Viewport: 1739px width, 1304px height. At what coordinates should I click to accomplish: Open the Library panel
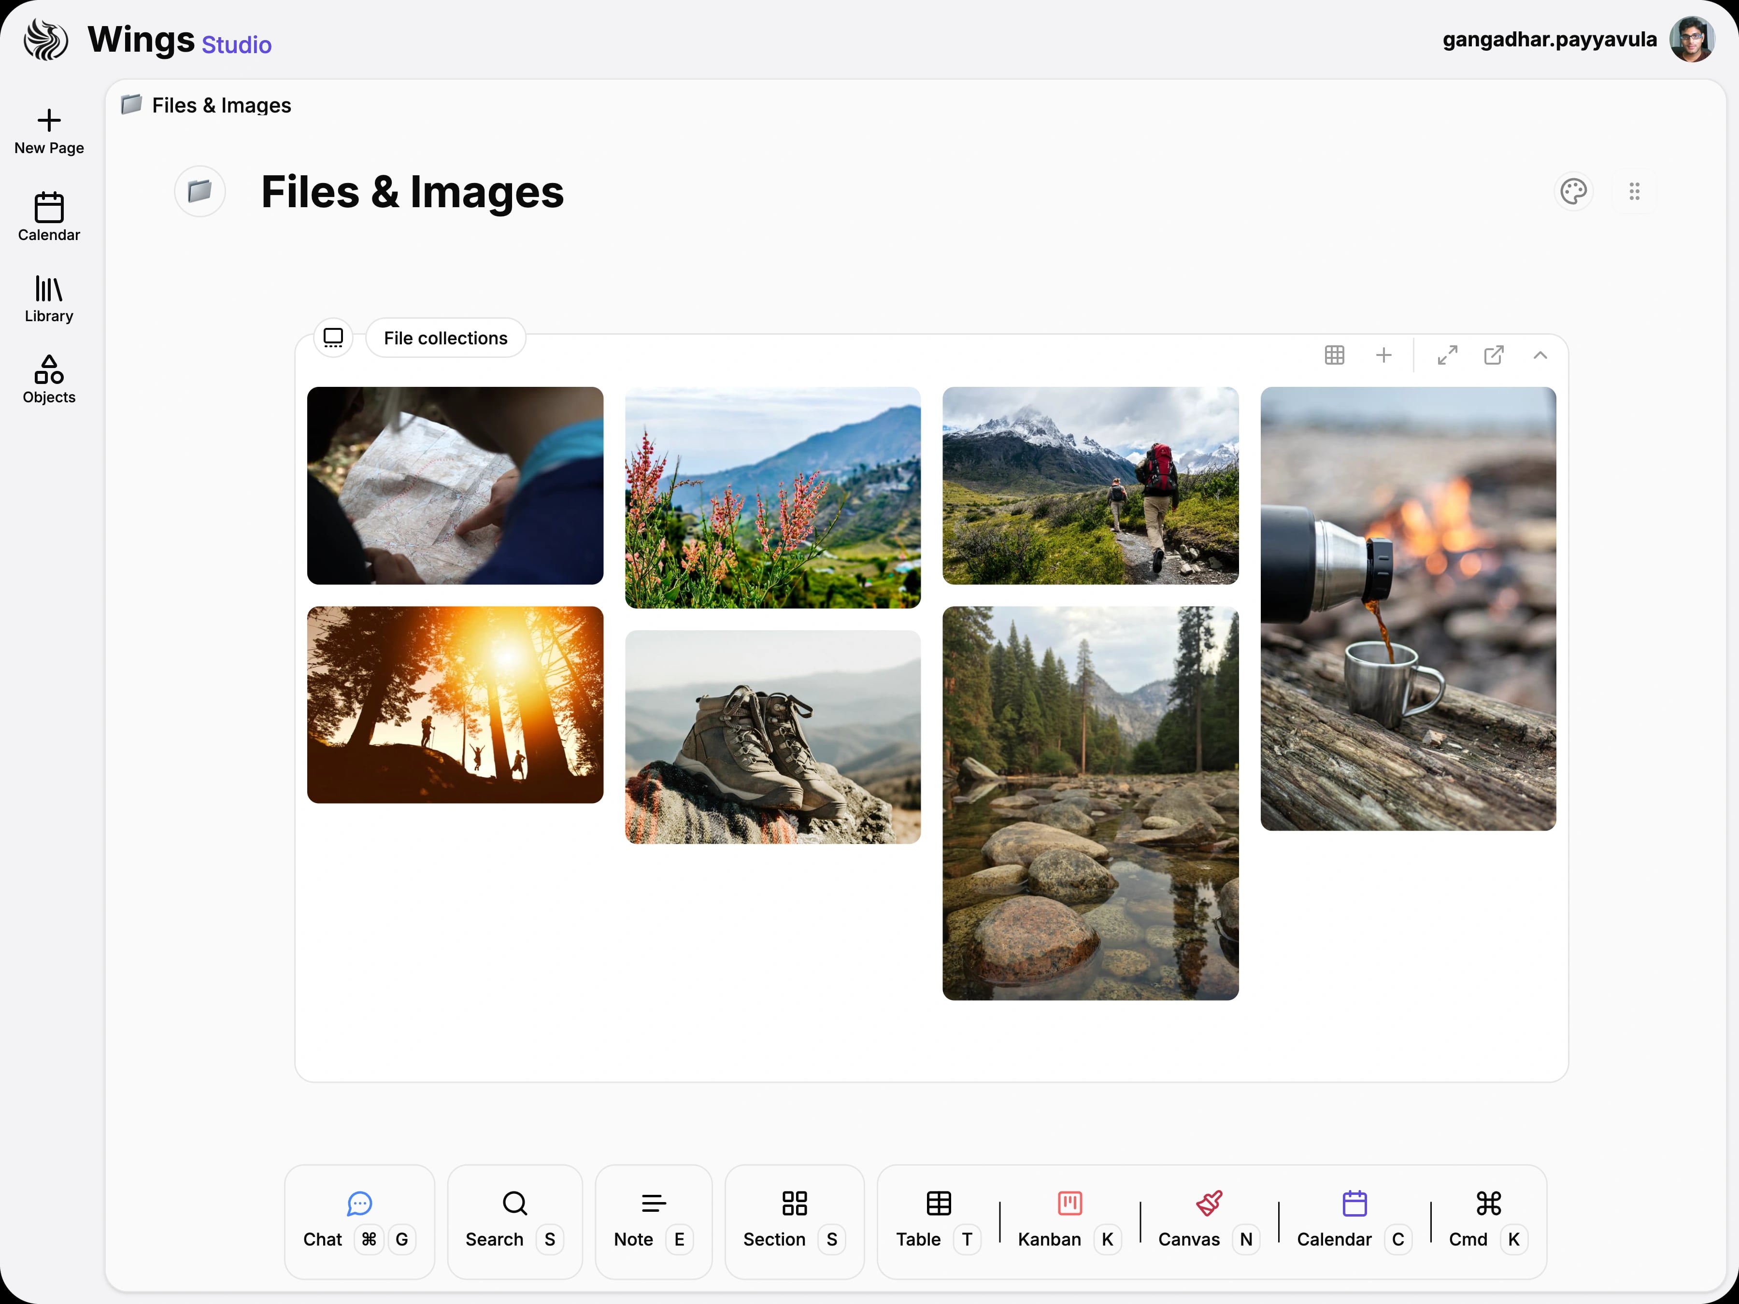(x=48, y=299)
